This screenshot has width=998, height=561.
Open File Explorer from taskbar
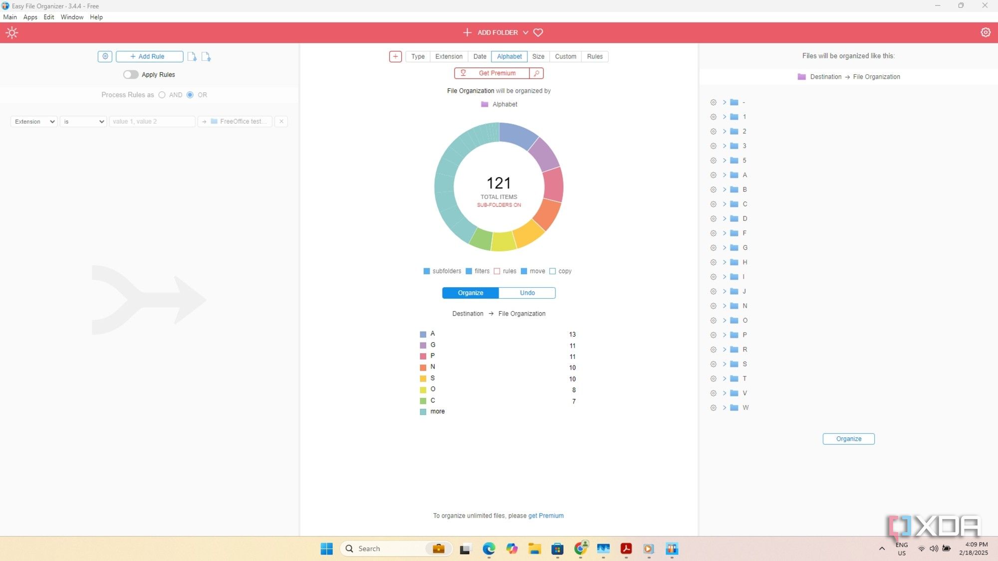(534, 549)
